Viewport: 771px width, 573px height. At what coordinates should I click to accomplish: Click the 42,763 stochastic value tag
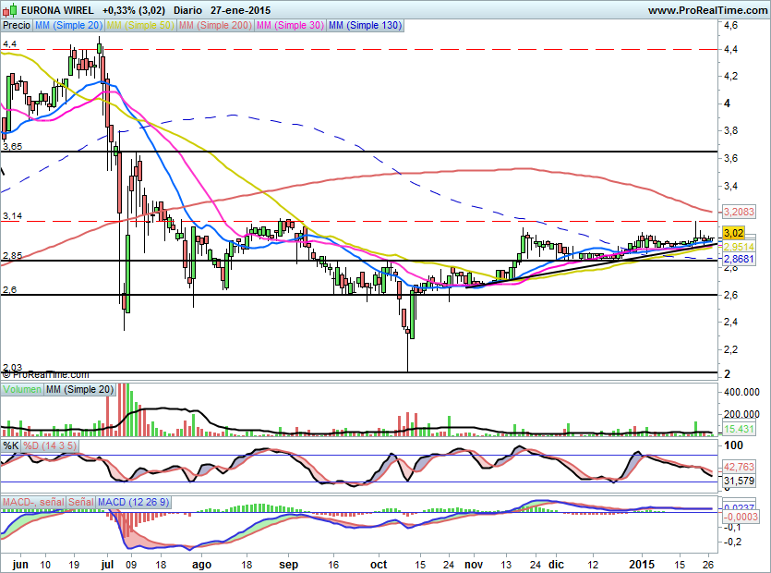click(737, 467)
